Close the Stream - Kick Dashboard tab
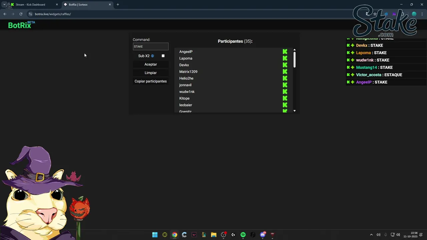 coord(57,5)
